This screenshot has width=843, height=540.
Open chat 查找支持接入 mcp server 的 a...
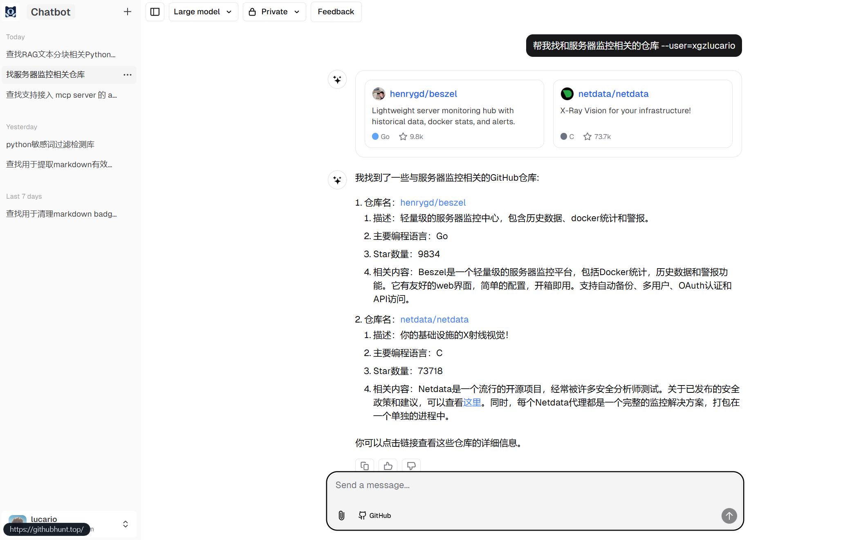(61, 95)
